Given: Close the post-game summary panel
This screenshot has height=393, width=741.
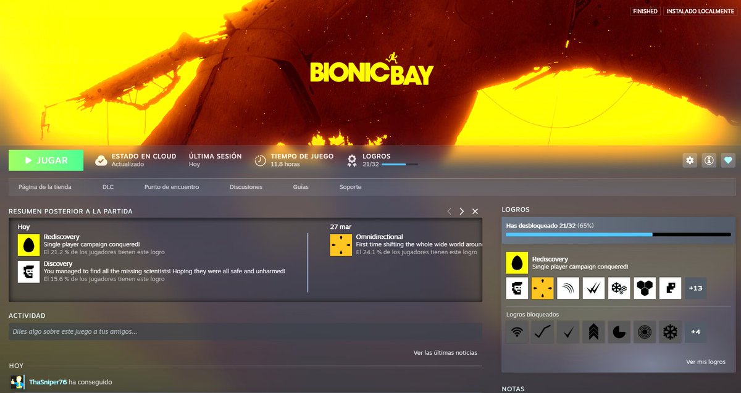Looking at the screenshot, I should (475, 212).
